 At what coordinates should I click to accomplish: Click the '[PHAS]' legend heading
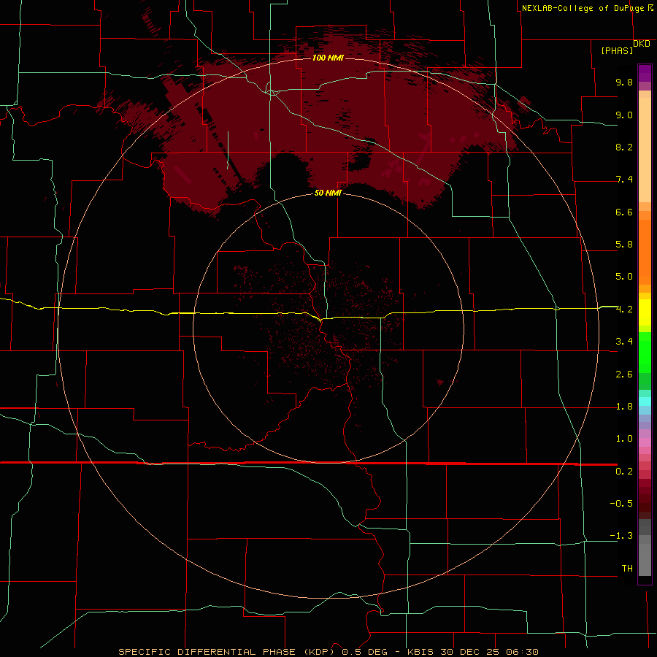617,50
